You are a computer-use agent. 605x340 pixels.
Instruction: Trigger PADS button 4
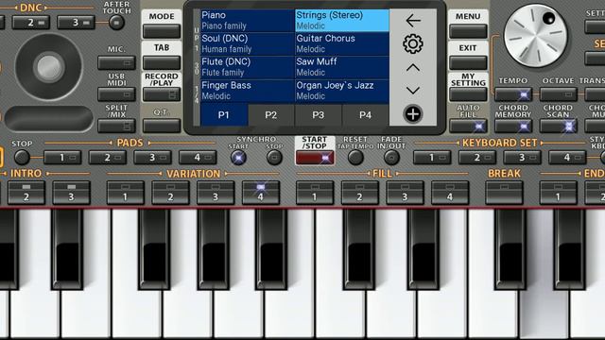[198, 158]
